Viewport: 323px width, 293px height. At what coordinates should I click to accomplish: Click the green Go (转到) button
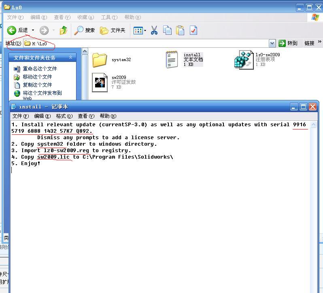(x=288, y=43)
